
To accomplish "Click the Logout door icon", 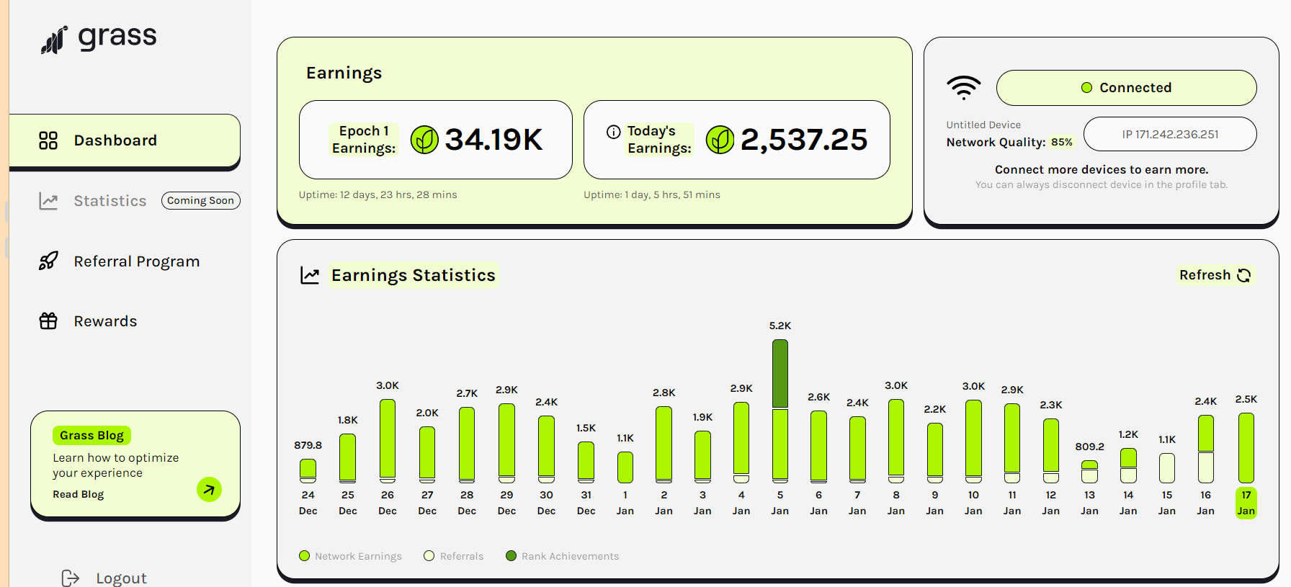I will point(71,578).
